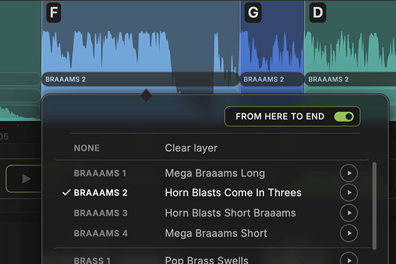Open BRAAAMS 2 layer selector in section F
Image resolution: width=396 pixels, height=264 pixels.
[x=140, y=79]
